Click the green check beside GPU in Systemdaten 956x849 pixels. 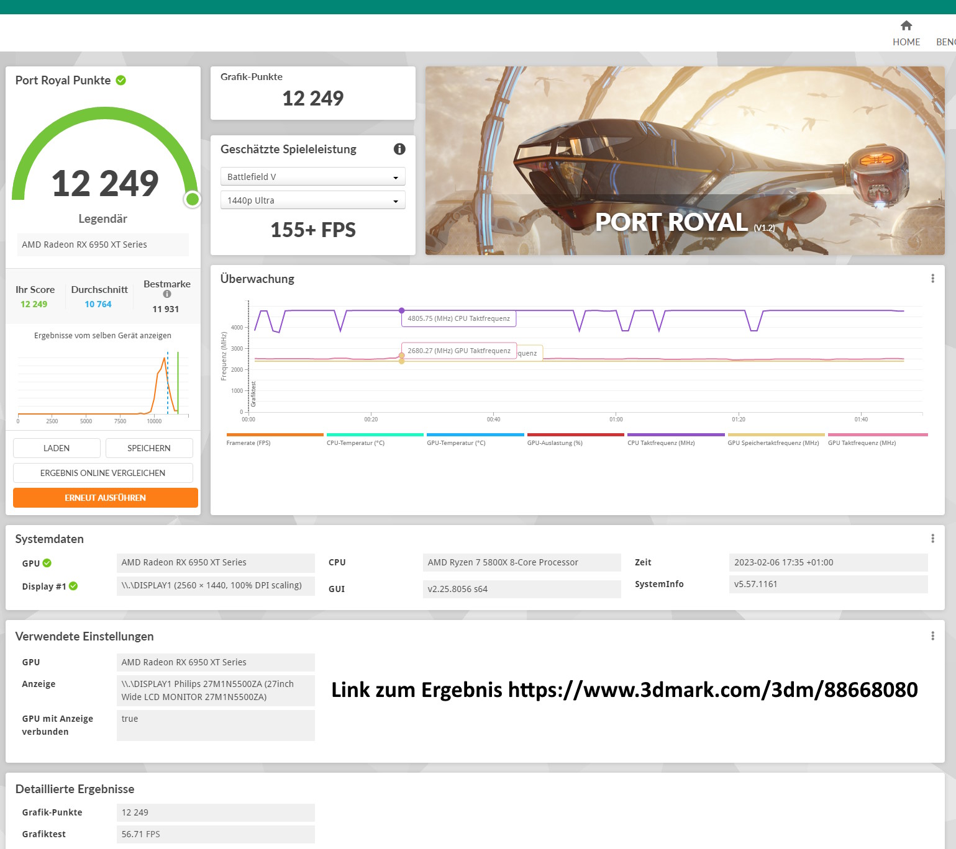point(47,563)
